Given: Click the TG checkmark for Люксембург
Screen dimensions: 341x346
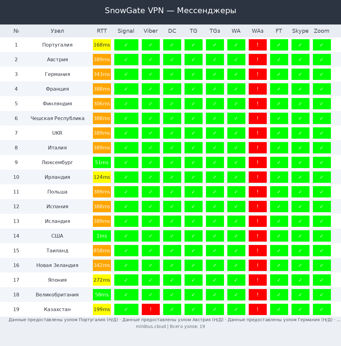Looking at the screenshot, I should [x=193, y=162].
